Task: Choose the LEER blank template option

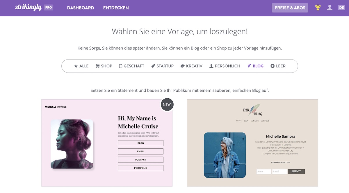Action: pyautogui.click(x=278, y=66)
